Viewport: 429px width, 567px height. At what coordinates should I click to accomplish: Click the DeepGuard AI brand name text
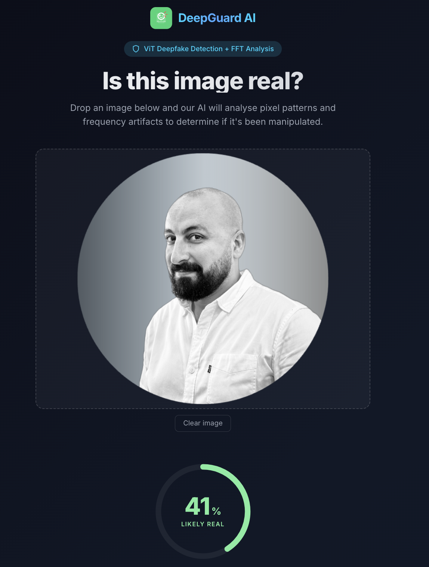[217, 18]
